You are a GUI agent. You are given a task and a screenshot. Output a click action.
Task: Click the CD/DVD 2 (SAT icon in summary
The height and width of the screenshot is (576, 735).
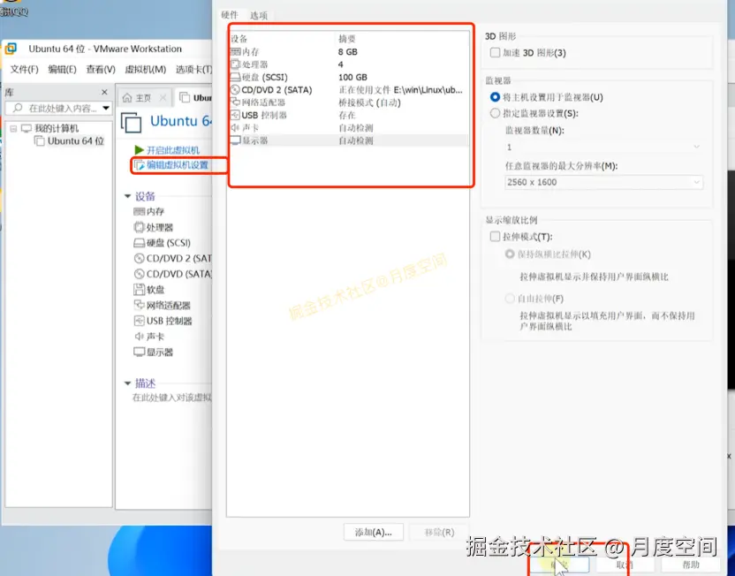point(140,258)
